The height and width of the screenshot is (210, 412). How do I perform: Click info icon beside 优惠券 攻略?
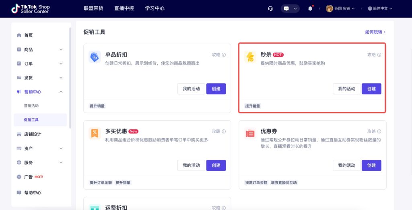[x=379, y=131]
